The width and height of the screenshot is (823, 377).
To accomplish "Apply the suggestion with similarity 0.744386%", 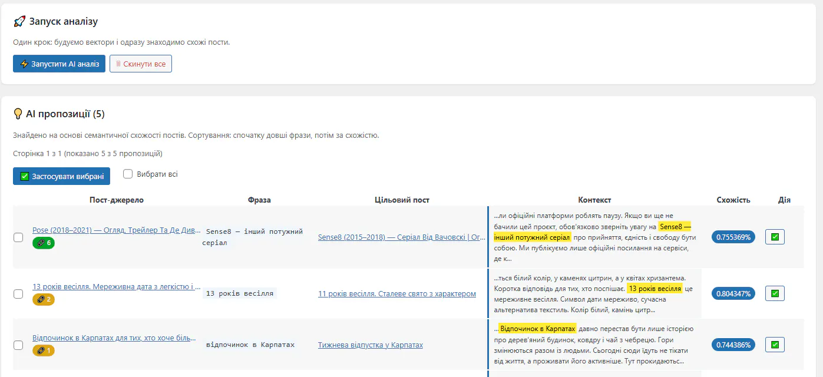I will [x=775, y=344].
